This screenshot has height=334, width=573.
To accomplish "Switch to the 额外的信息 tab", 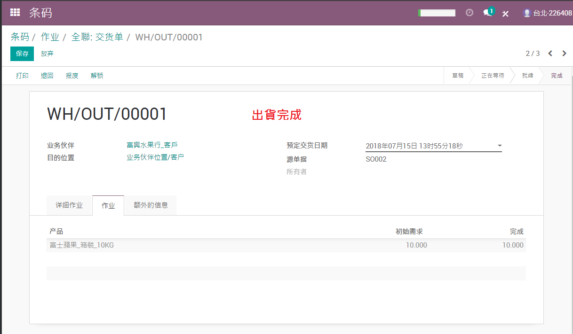I will click(x=151, y=205).
